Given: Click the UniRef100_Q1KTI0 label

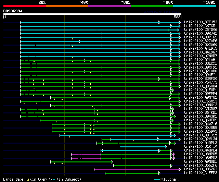Looking at the screenshot, I should [x=201, y=147].
